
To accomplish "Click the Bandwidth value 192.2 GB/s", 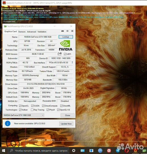I will point(63,80).
